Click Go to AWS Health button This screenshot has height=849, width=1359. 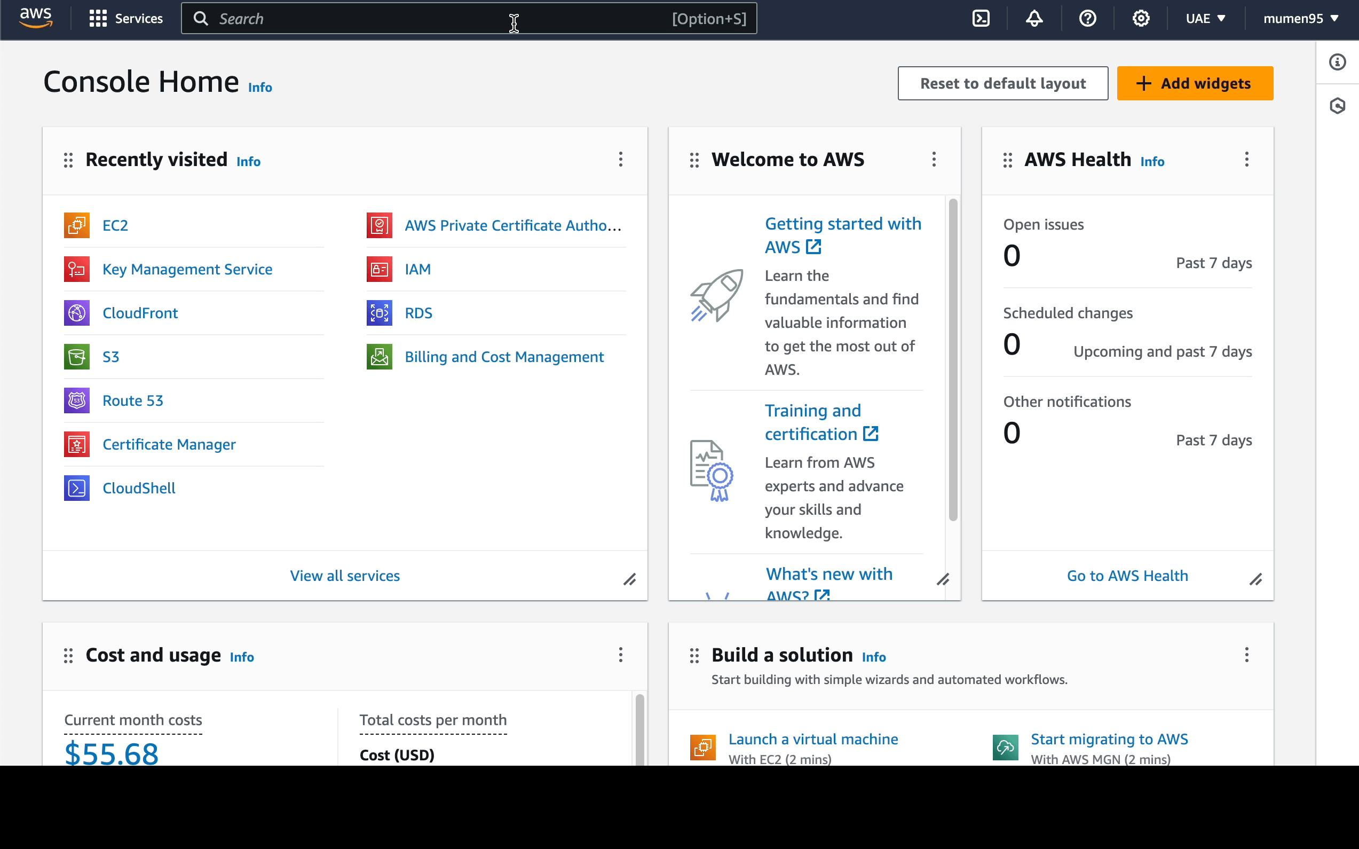tap(1127, 575)
